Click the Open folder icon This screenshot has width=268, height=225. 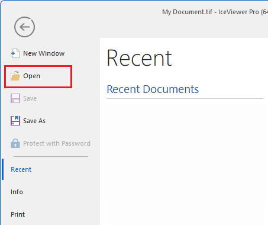tap(15, 76)
